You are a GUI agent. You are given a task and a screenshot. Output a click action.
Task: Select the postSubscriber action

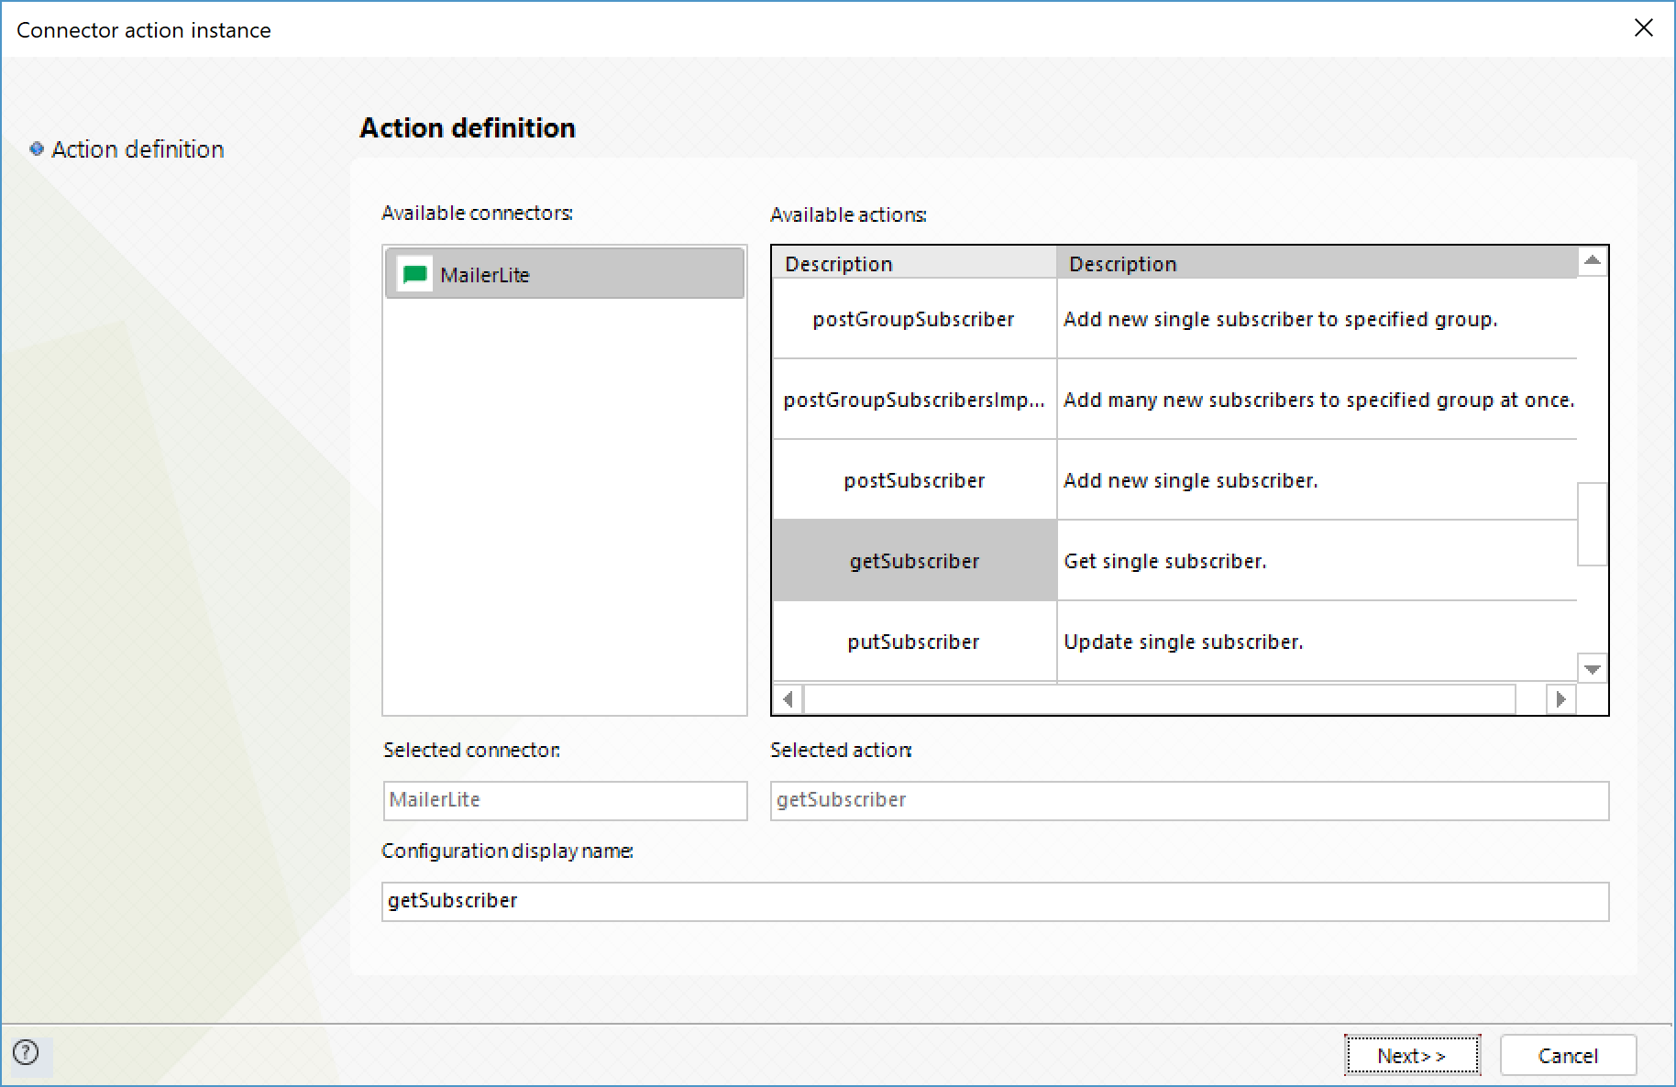click(x=914, y=480)
